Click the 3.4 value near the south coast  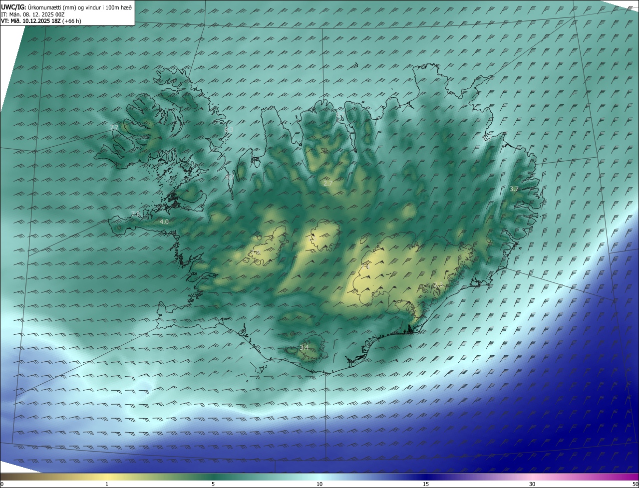click(x=305, y=347)
